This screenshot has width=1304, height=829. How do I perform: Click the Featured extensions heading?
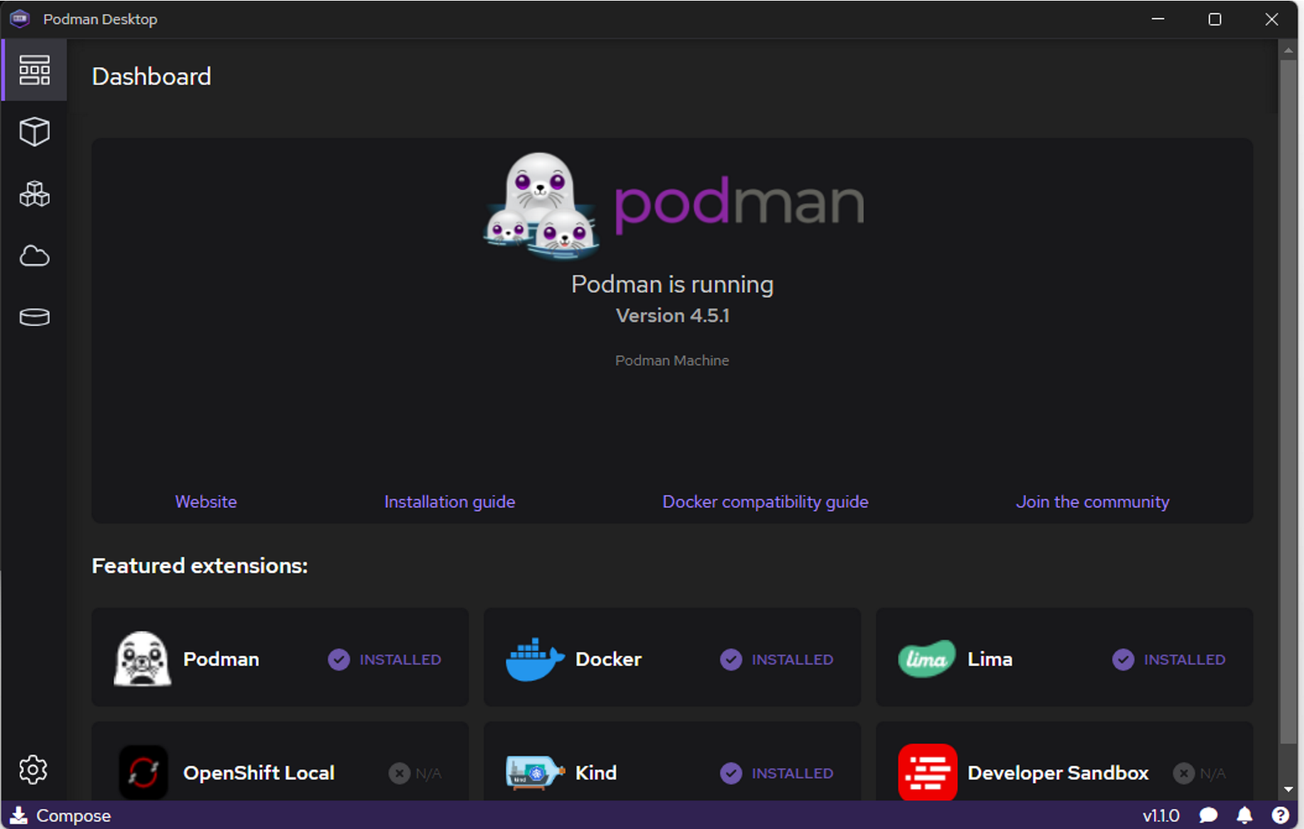[x=200, y=566]
